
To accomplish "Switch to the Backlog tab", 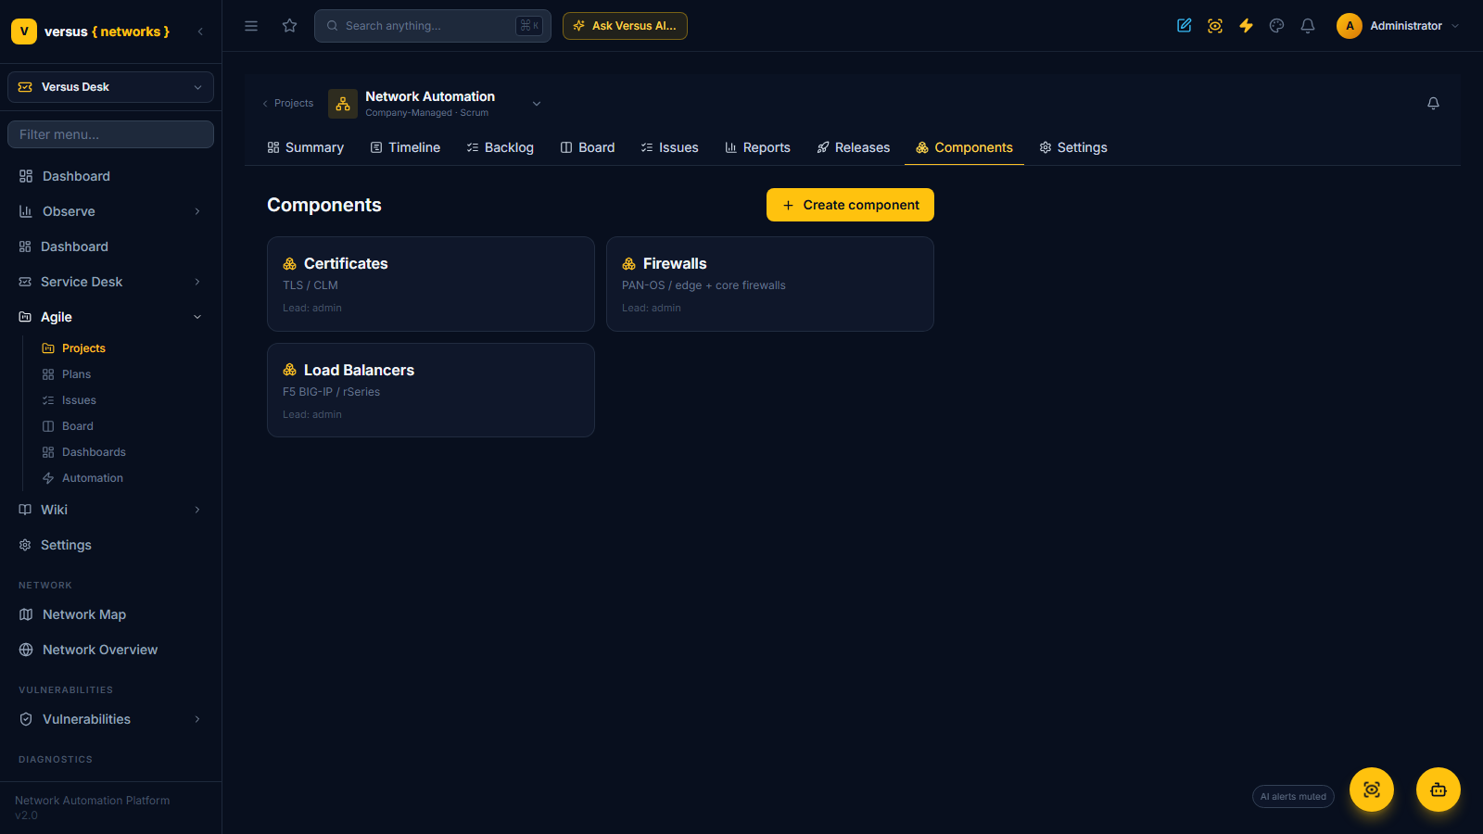I will tap(501, 147).
